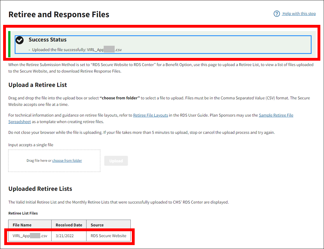Select the VIRL_App csv file in the table

(30, 236)
